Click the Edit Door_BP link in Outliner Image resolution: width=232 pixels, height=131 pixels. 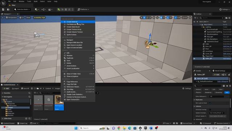point(227,47)
